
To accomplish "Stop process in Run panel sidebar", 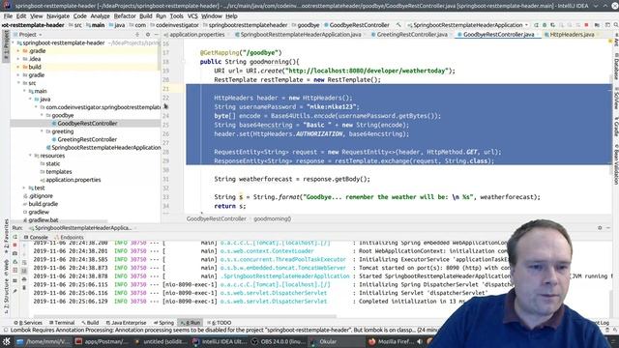I will coord(15,245).
